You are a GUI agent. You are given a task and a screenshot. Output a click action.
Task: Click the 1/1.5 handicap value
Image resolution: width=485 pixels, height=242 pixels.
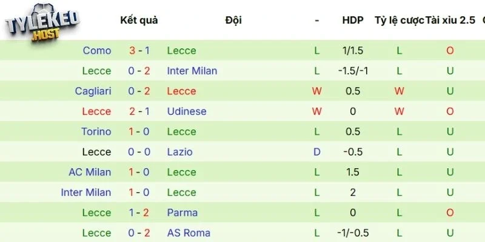(x=352, y=51)
